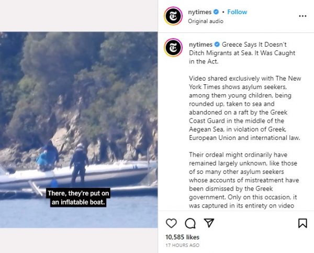Click the video subtitle about inflatable boat

pyautogui.click(x=78, y=197)
